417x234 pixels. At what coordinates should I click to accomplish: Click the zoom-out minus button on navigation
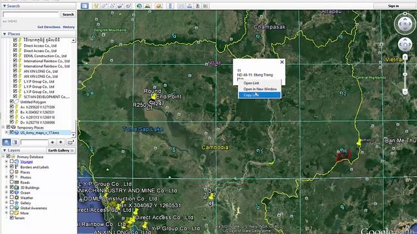(405, 92)
